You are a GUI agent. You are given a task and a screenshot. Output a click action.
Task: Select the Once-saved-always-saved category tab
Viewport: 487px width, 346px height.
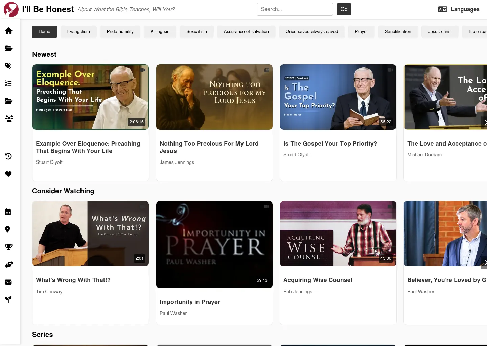[x=312, y=32]
